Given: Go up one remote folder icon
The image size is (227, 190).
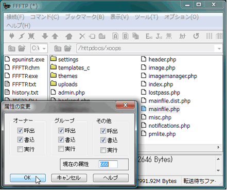Looking at the screenshot, I should [58, 48].
